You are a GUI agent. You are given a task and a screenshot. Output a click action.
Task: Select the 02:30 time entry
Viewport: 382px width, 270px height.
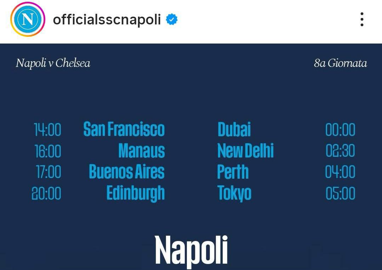(340, 151)
